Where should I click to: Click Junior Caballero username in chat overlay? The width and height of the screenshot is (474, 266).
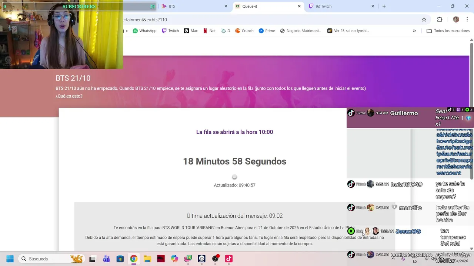coord(411,255)
